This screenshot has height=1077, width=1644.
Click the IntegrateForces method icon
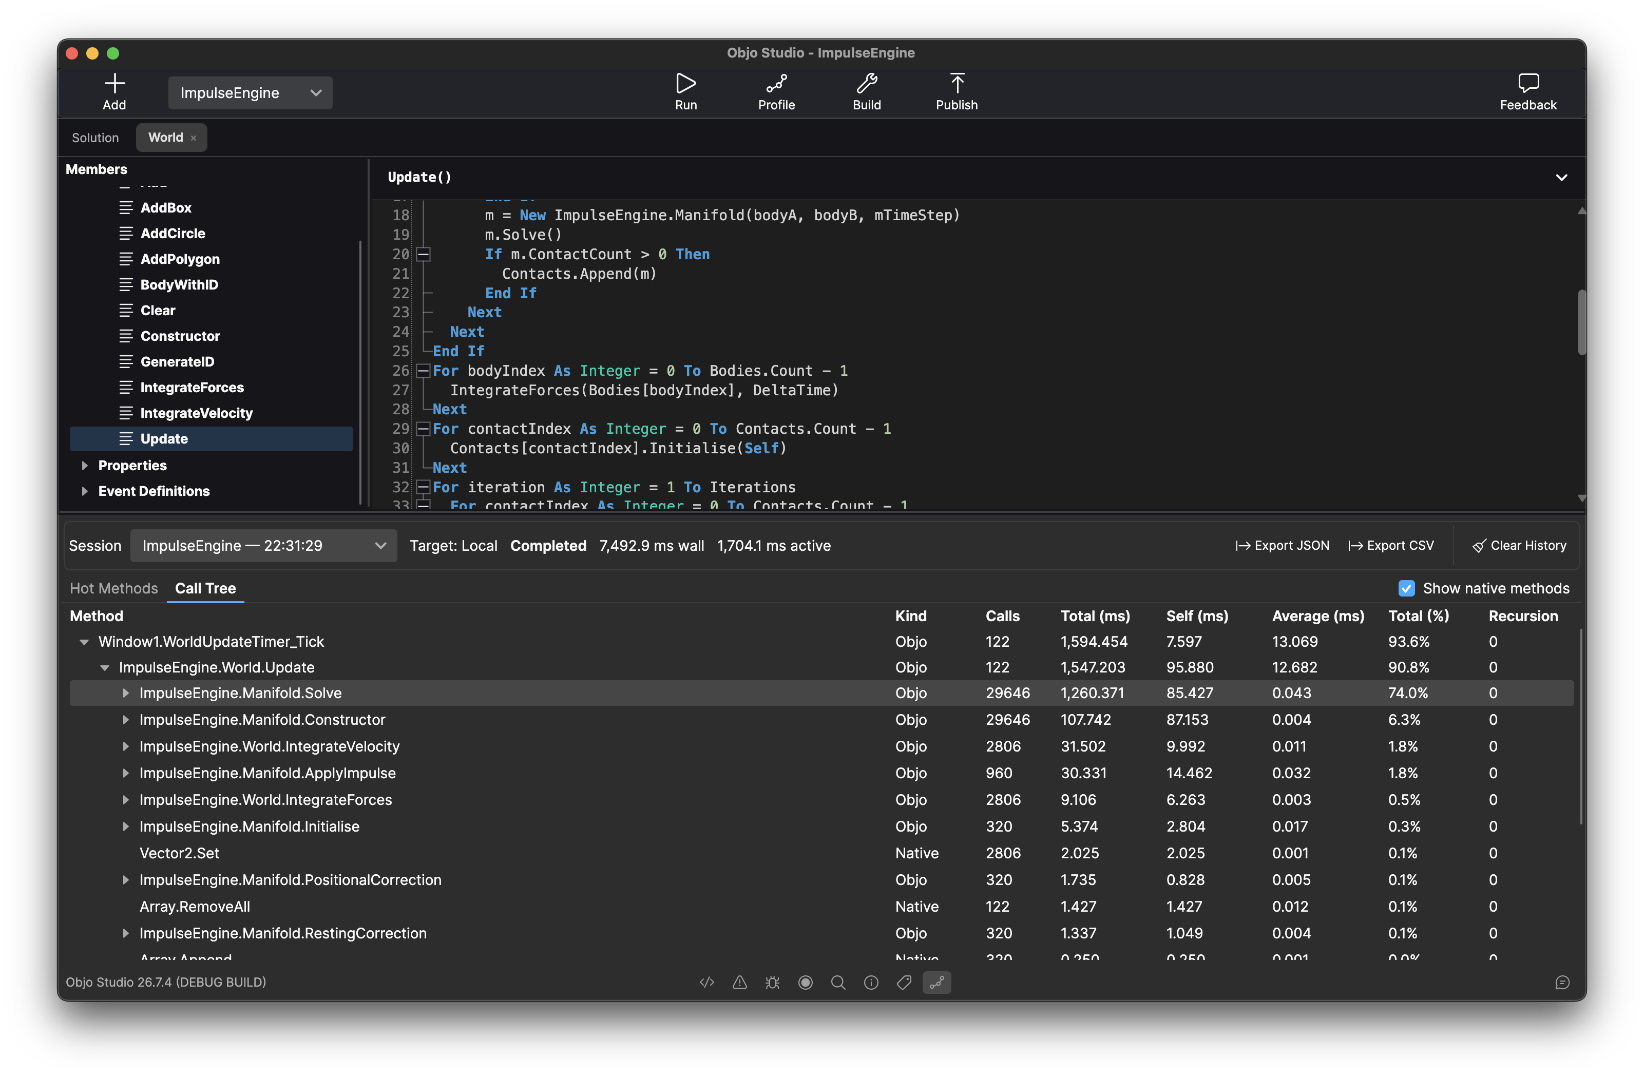tap(126, 387)
